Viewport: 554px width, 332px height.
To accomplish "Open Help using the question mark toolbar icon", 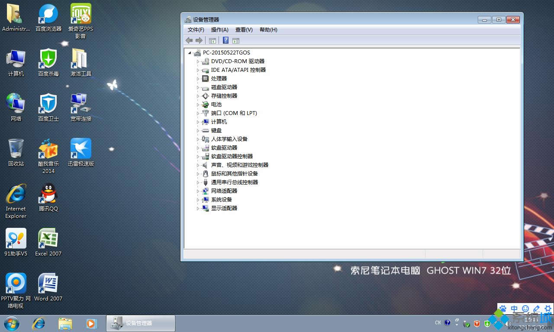I will 225,40.
